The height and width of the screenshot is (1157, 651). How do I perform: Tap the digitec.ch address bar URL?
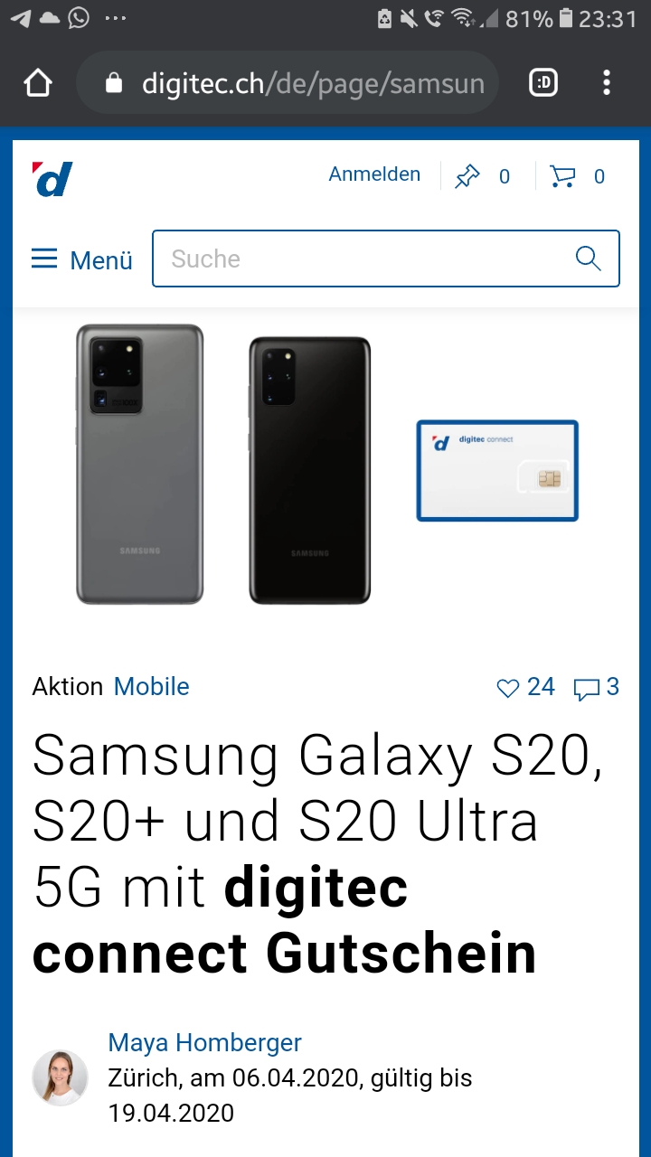click(313, 84)
